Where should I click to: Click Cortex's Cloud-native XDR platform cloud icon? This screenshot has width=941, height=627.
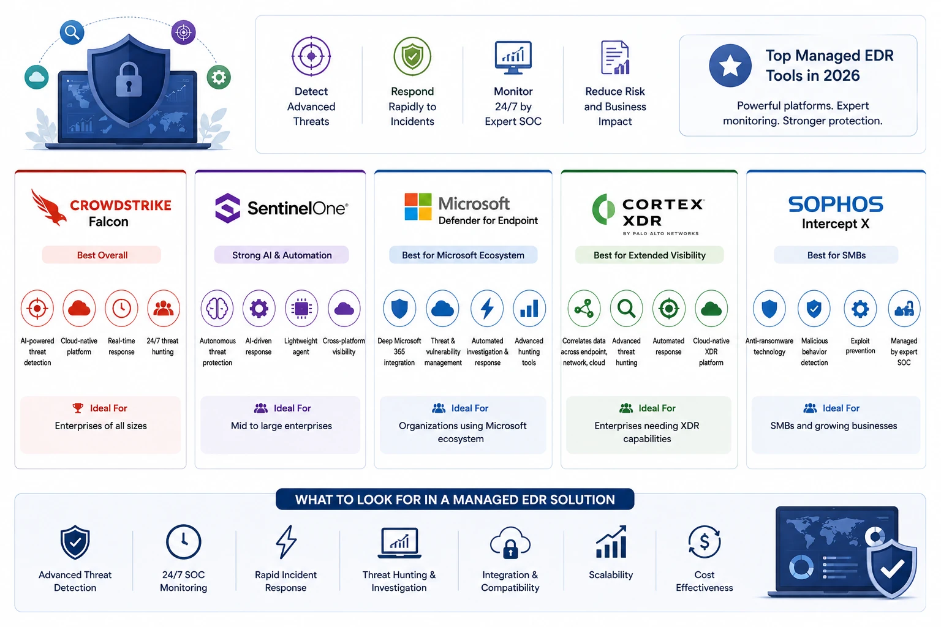point(711,308)
